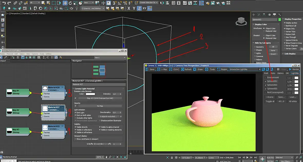Image resolution: width=303 pixels, height=162 pixels.
Task: Click the All white button
Action: pos(293,101)
